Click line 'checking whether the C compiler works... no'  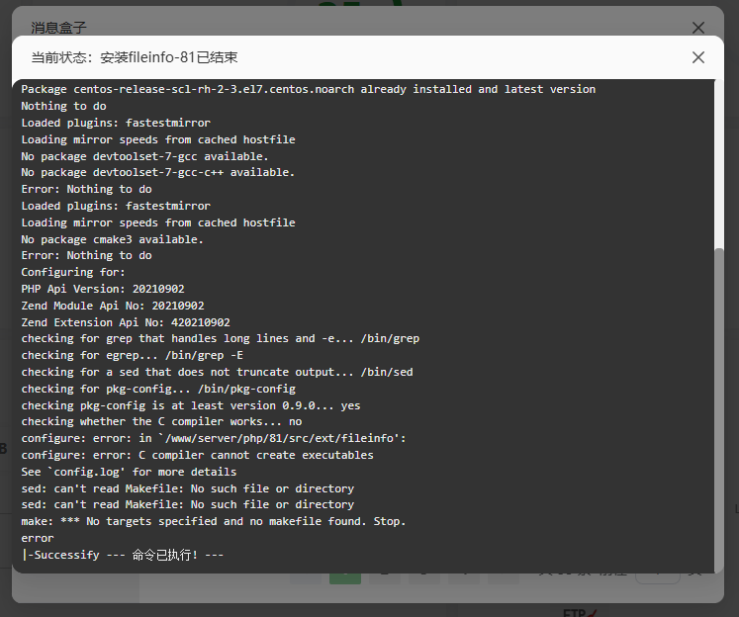click(x=161, y=421)
